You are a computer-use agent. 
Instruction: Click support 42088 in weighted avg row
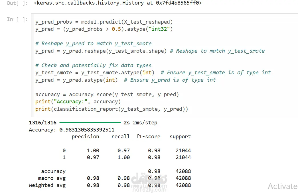point(183,185)
